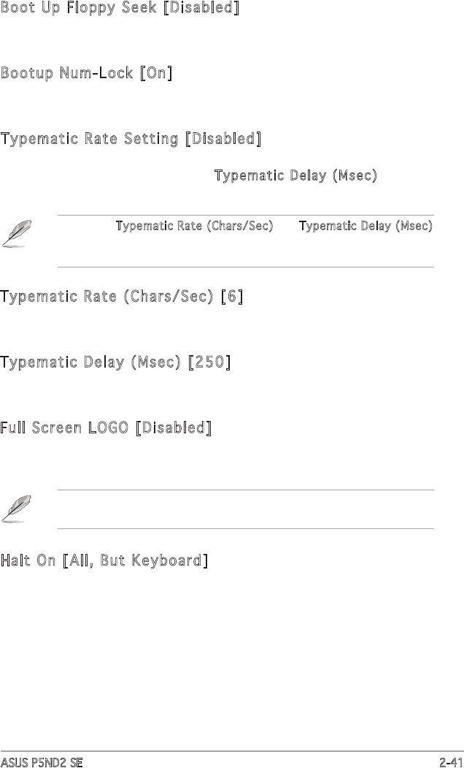The width and height of the screenshot is (464, 768).
Task: Click the feather note icon beside Typematic Rate note
Action: pos(13,235)
